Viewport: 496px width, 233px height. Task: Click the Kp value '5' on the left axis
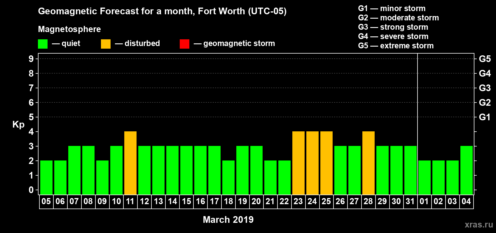(x=31, y=117)
